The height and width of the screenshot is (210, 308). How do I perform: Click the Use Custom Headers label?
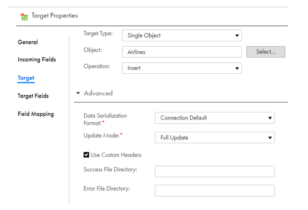[x=116, y=155]
